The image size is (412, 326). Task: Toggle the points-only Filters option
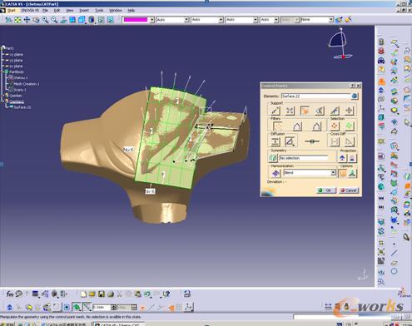(x=277, y=126)
